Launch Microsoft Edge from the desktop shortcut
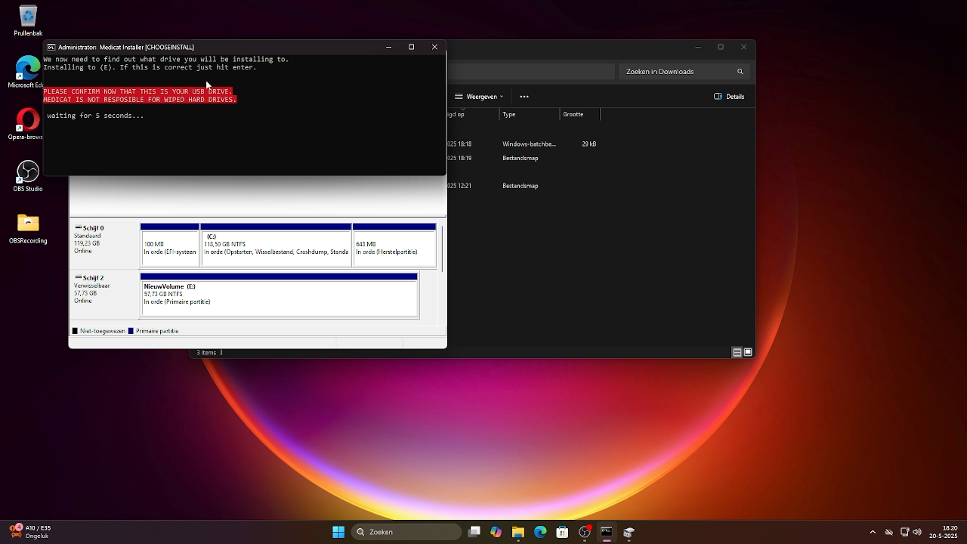 coord(28,73)
